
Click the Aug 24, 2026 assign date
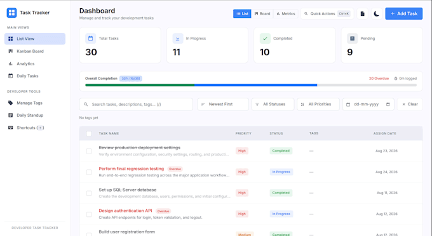point(386,172)
